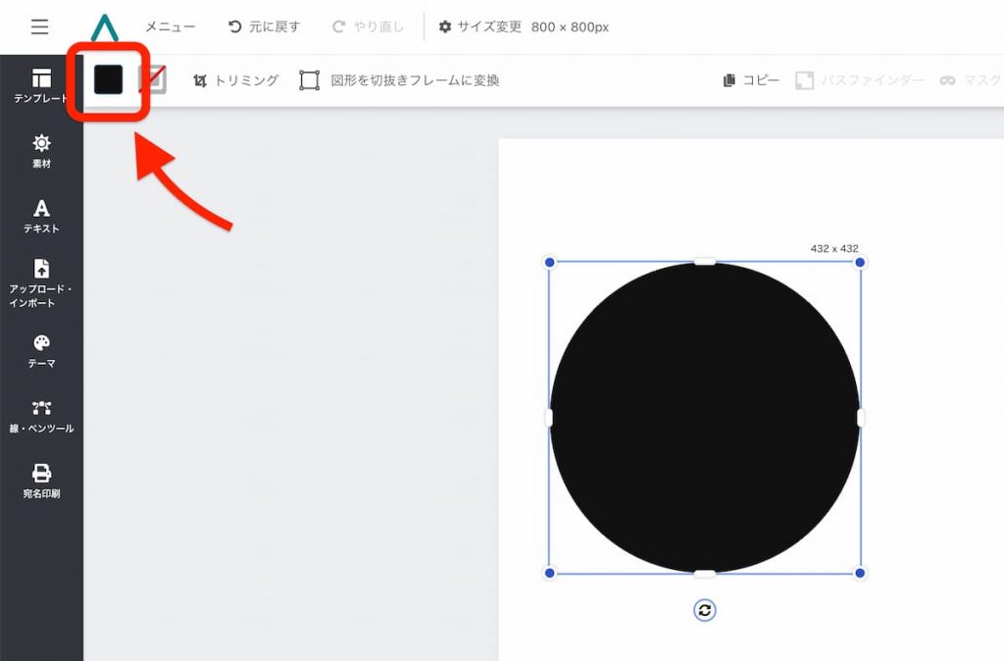Open アップロード・インポート panel
This screenshot has width=1004, height=661.
coord(41,282)
